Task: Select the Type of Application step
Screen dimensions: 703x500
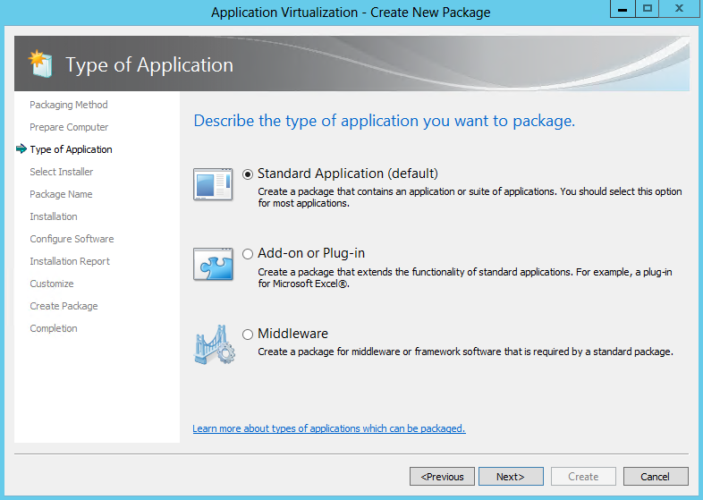Action: point(71,149)
